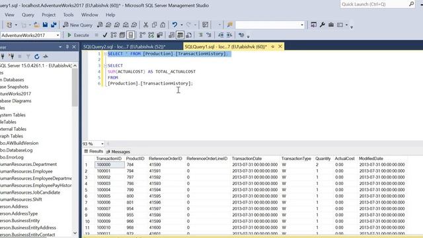This screenshot has width=423, height=238.
Task: Click the Save All icon
Action: 54,25
